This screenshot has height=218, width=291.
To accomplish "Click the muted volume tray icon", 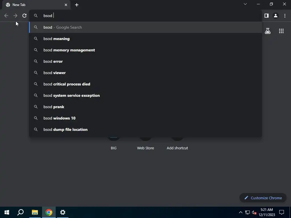I will pos(254,212).
